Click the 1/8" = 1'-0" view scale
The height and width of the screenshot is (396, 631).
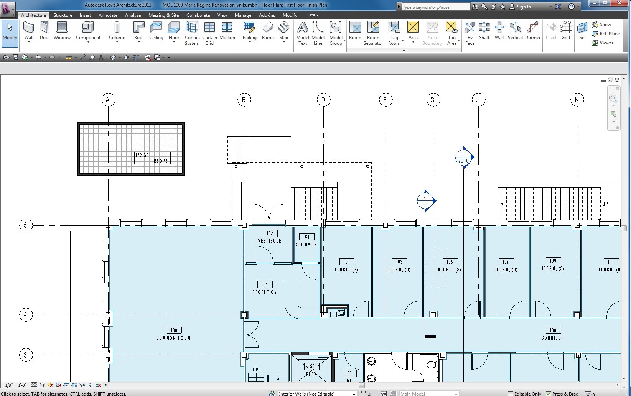tap(16, 385)
